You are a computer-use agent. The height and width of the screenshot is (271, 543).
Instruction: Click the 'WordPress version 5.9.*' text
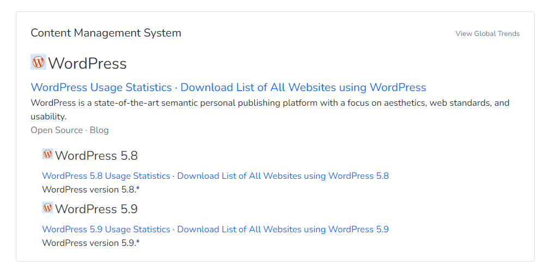click(90, 243)
